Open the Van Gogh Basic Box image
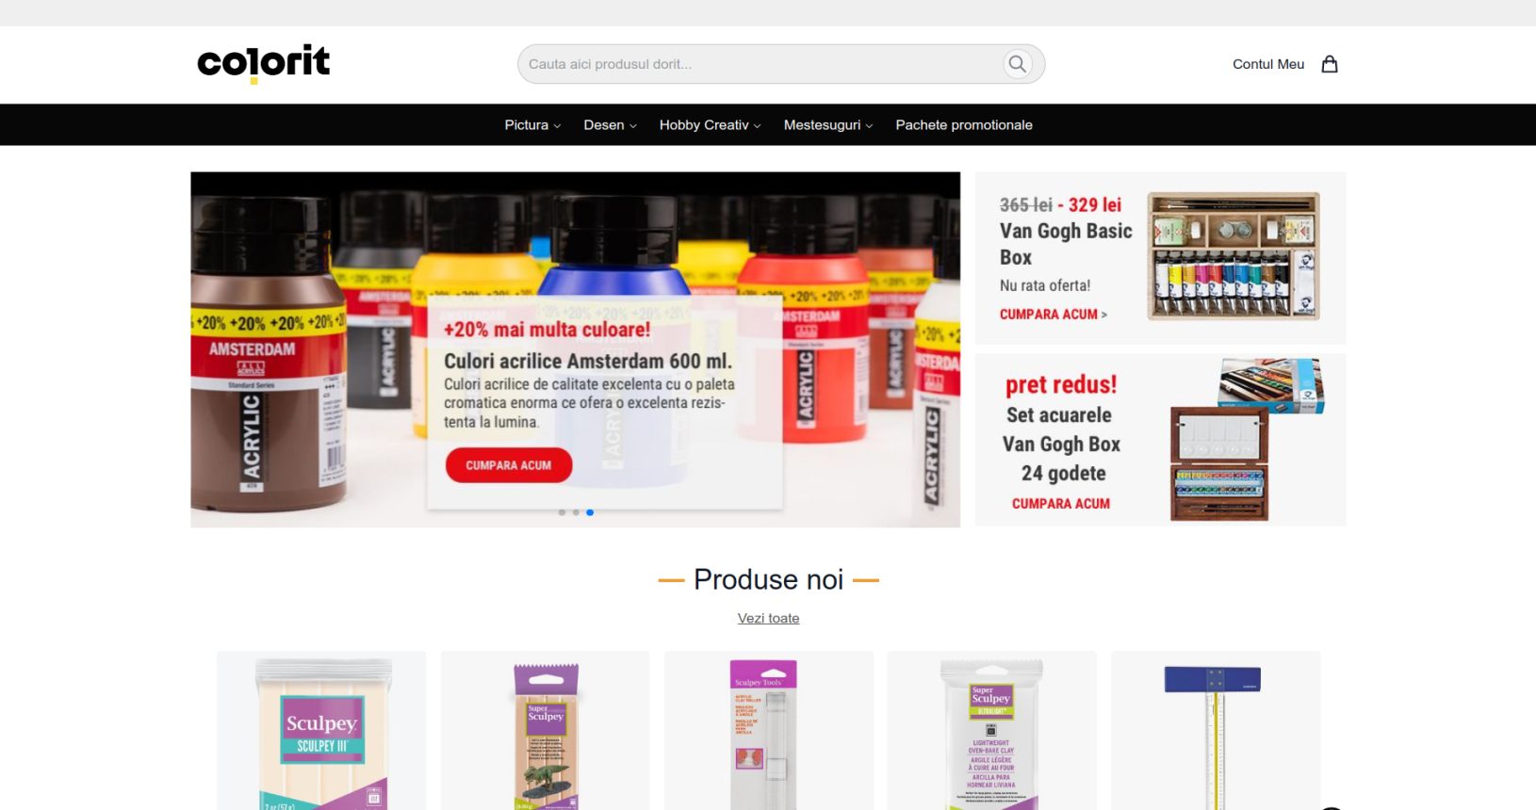The image size is (1536, 810). pos(1233,256)
